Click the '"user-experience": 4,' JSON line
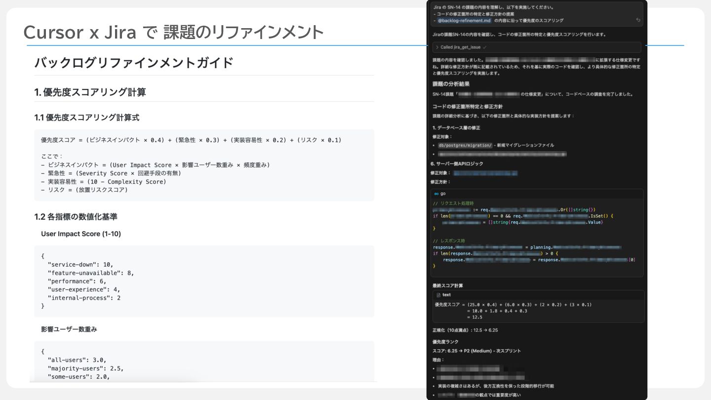 pyautogui.click(x=84, y=289)
